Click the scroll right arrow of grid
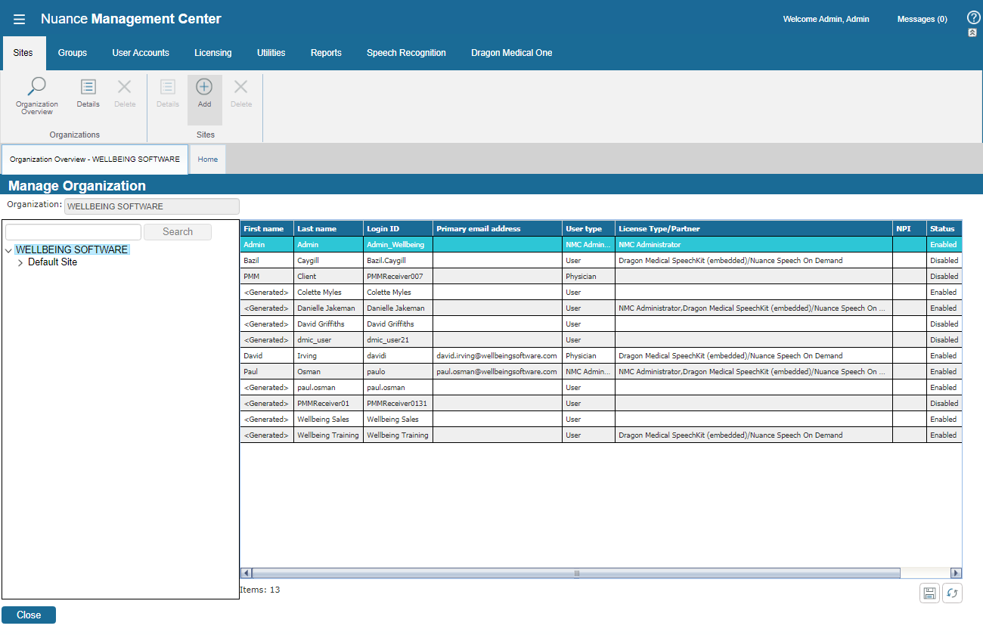Image resolution: width=983 pixels, height=635 pixels. [x=957, y=573]
